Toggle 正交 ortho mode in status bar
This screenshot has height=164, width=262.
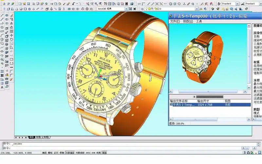coord(56,153)
